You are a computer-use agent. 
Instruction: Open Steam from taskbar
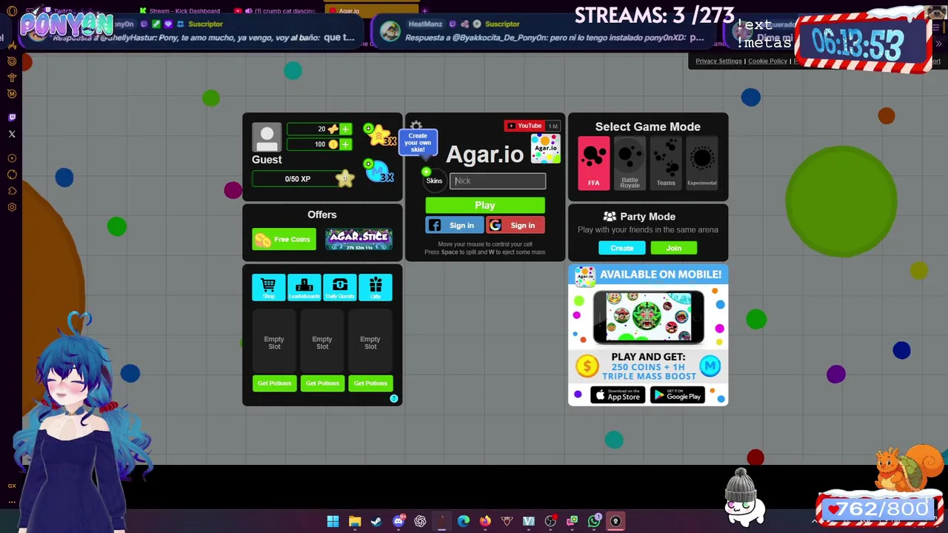[376, 521]
